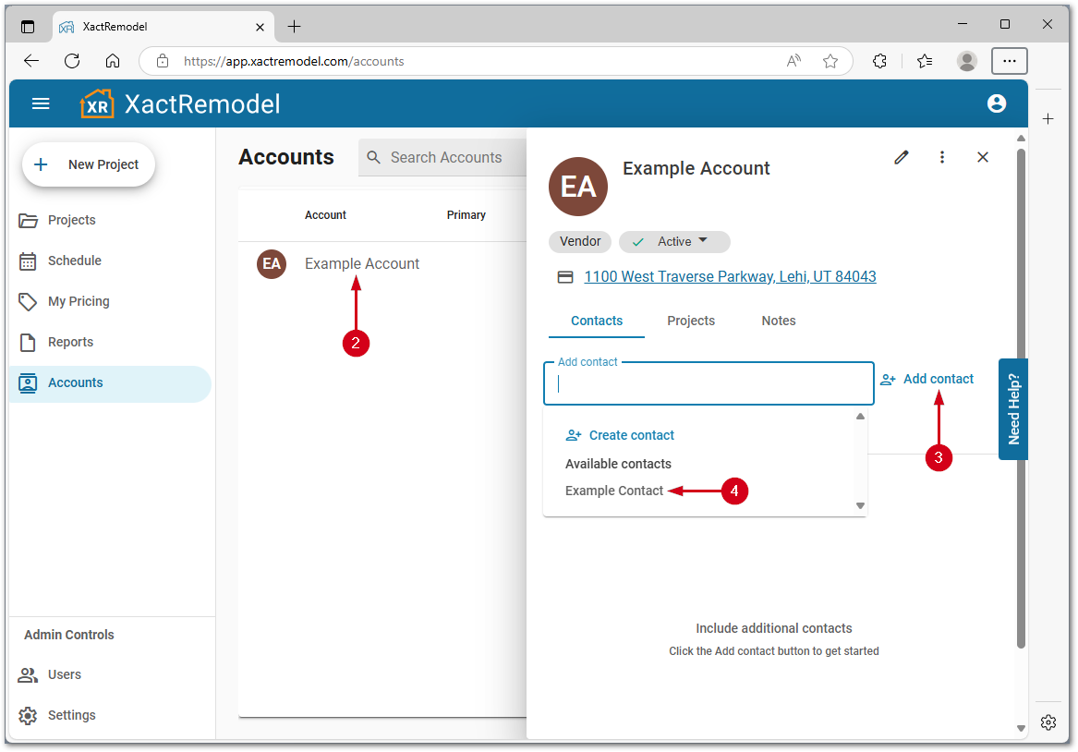Image resolution: width=1078 pixels, height=752 pixels.
Task: Open the Need Help? side tab
Action: [1013, 409]
